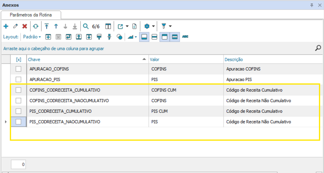The image size is (324, 173).
Task: Click the footer count field showing 0
Action: coord(18,164)
